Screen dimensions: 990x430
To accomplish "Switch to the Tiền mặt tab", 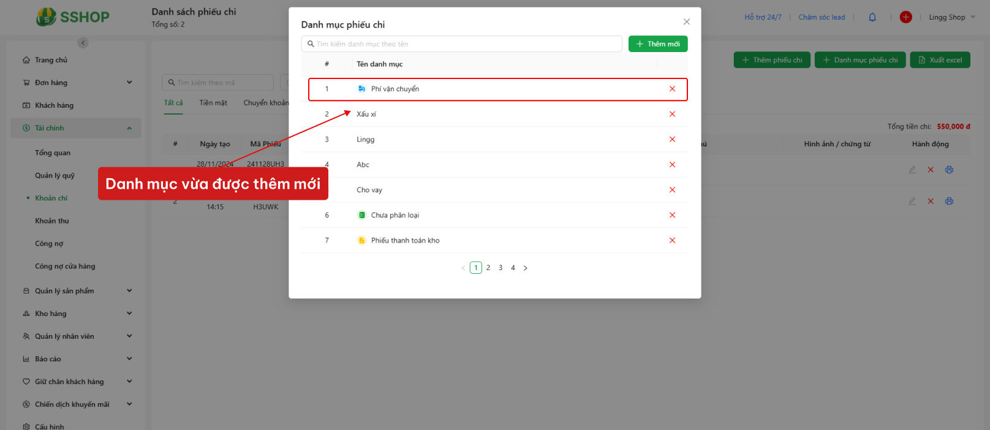I will [x=213, y=103].
